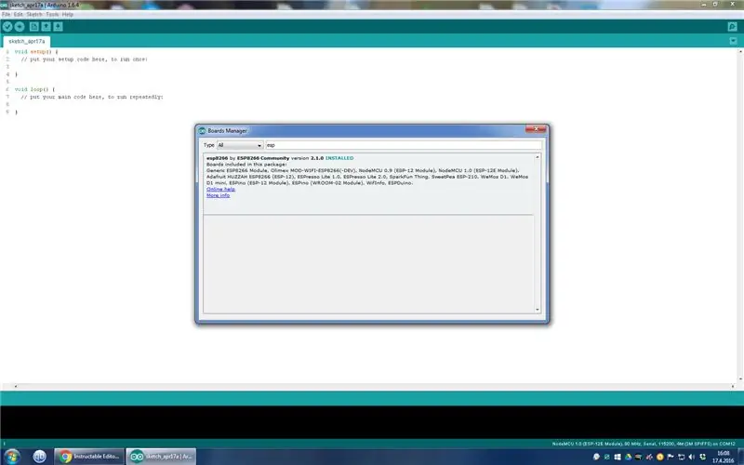This screenshot has height=465, width=744.
Task: Click the network tray icon
Action: (681, 457)
